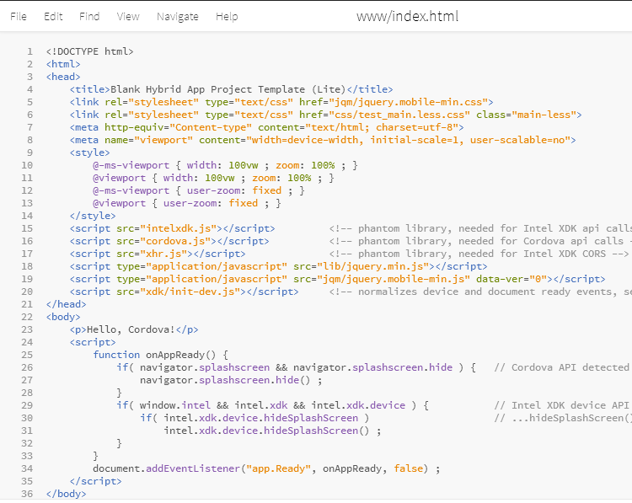Screen dimensions: 632x503
Task: Click the string "app.Ready" on line 34
Action: click(x=279, y=468)
